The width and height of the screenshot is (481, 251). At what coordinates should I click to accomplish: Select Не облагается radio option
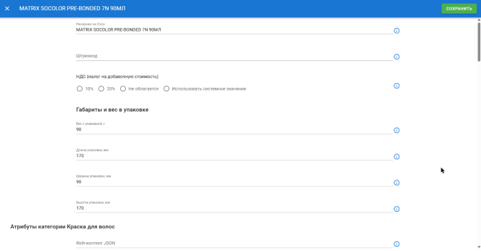pos(123,88)
